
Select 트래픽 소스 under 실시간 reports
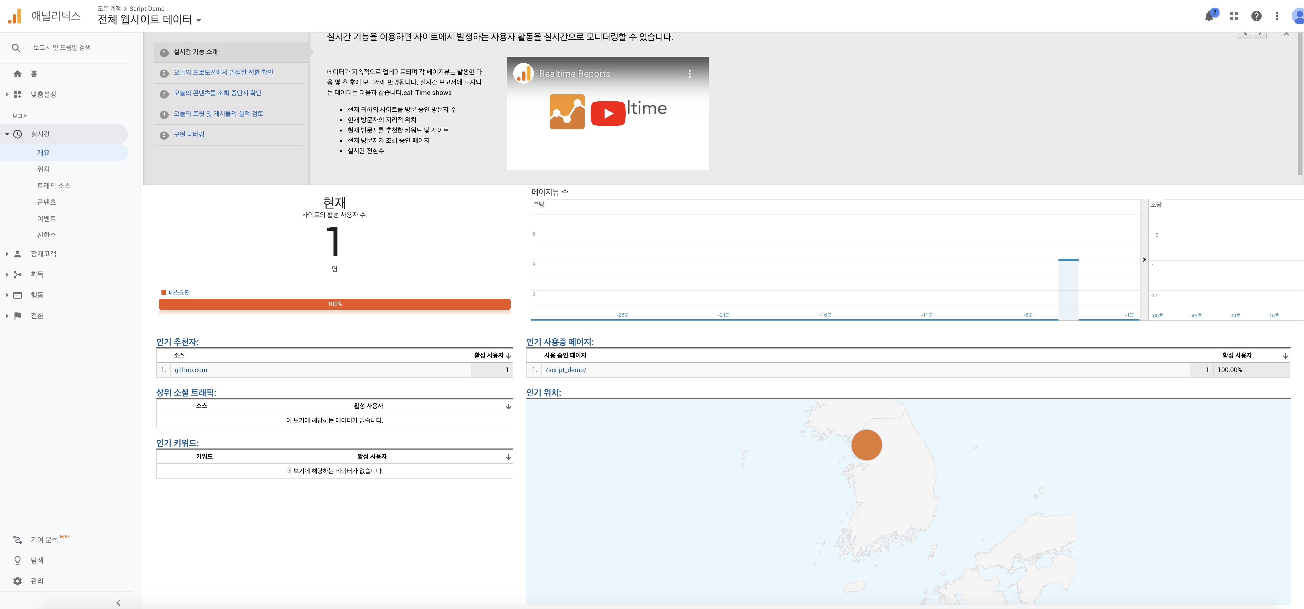[54, 186]
